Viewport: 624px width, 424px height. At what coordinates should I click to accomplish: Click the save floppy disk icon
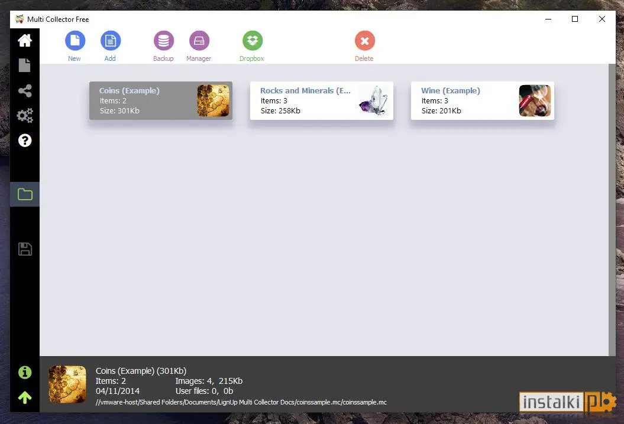point(25,249)
